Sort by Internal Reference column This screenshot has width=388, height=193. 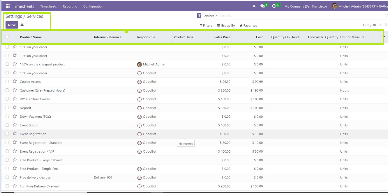tap(107, 37)
